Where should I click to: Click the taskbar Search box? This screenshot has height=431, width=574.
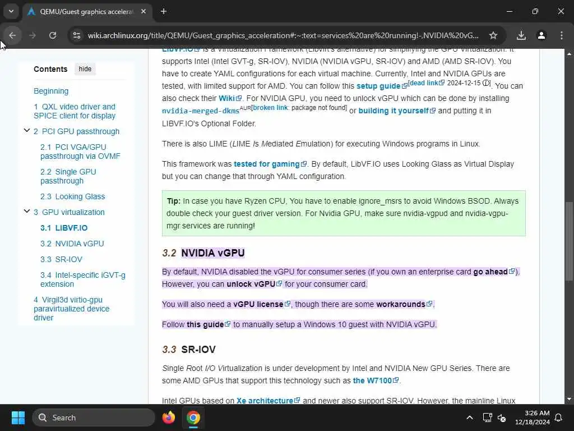(x=94, y=418)
